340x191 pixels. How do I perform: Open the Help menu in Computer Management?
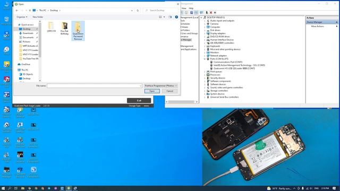191,8
